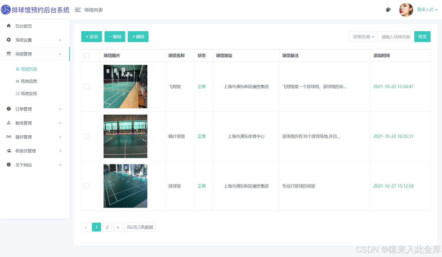442x257 pixels.
Task: Click the home icon beside 后台首页
Action: coord(9,26)
